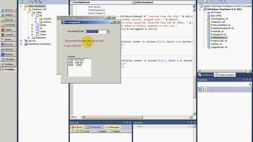Select the GS table node

click(41, 28)
